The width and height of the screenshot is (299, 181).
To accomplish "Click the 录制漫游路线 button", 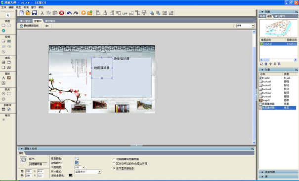I will point(29,26).
